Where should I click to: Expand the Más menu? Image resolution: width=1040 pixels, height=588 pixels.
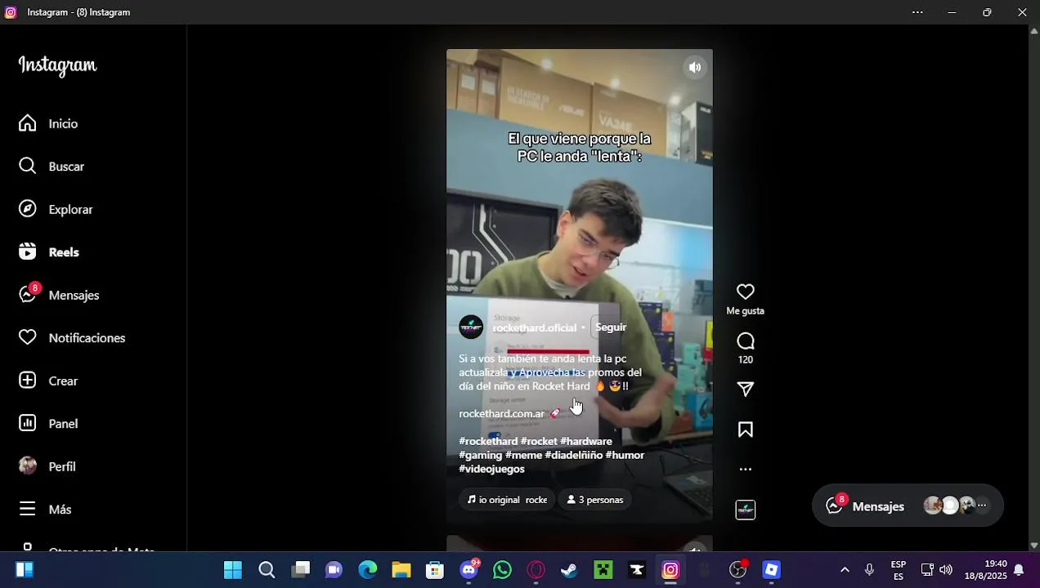click(46, 510)
